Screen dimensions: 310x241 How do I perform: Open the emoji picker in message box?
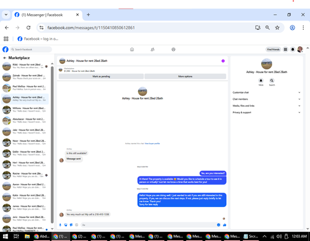click(218, 225)
